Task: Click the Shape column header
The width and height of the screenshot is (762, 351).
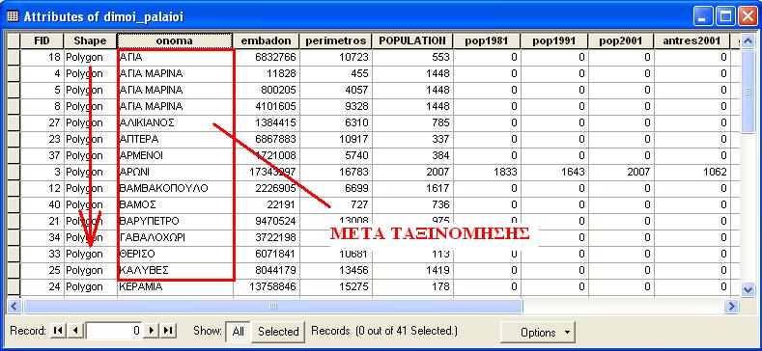Action: 91,40
